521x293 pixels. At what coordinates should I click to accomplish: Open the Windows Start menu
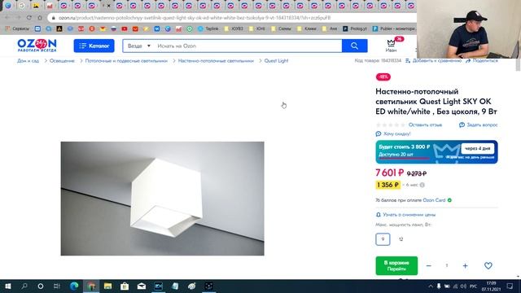[x=7, y=286]
